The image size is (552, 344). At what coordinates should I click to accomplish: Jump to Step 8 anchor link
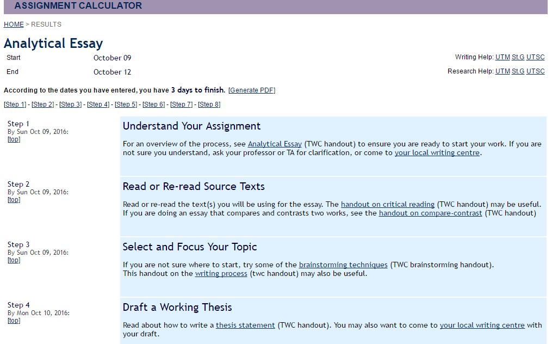209,105
